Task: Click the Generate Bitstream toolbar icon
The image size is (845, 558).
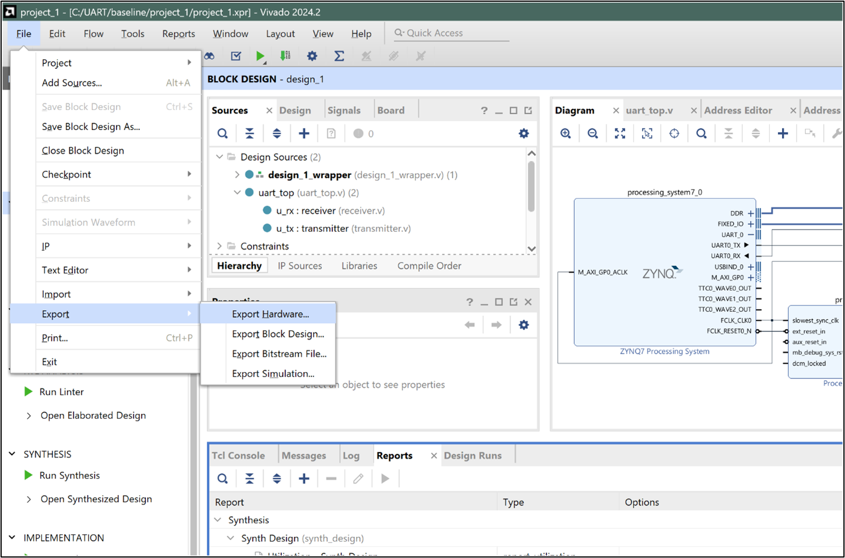Action: 285,55
